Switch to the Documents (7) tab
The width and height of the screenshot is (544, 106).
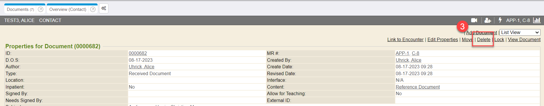tap(20, 9)
